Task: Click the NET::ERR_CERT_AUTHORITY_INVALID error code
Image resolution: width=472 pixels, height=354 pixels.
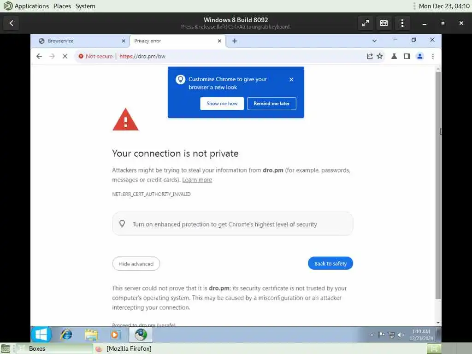Action: [151, 194]
